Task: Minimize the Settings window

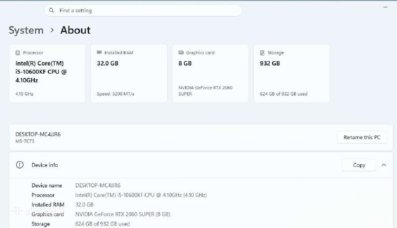Action: [x=385, y=7]
